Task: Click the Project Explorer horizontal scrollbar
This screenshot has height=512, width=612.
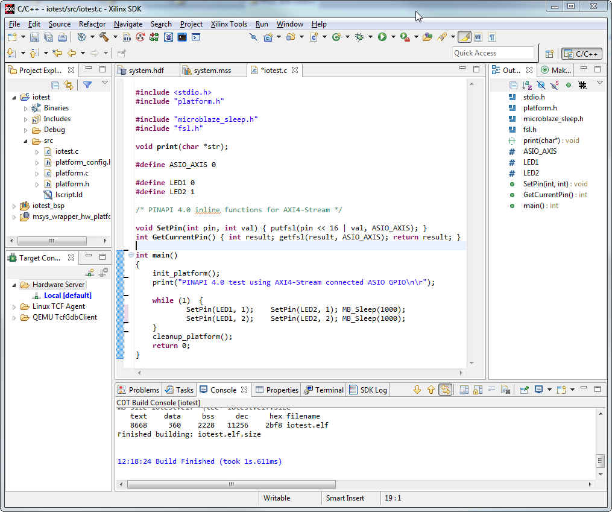Action: click(52, 241)
